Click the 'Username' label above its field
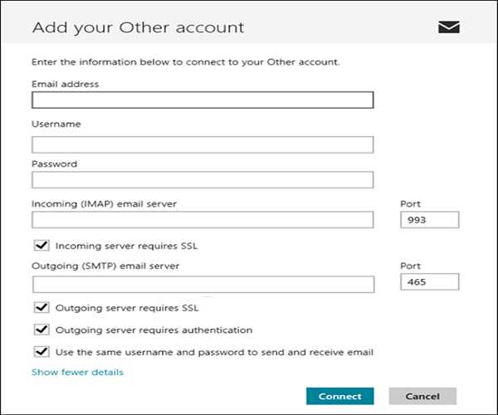Screen dimensions: 498x415 [56, 124]
